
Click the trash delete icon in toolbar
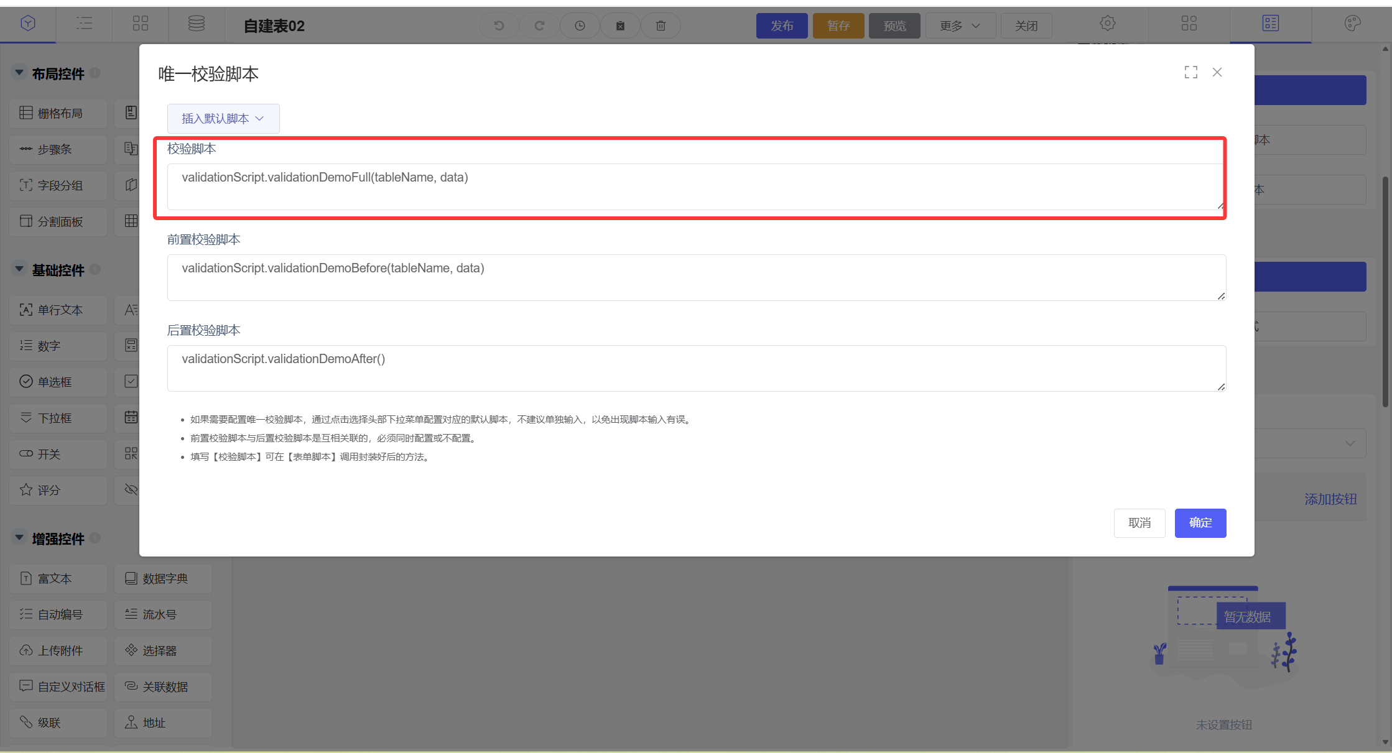coord(661,25)
